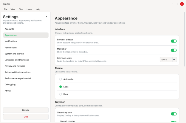
Task: Select the Automatic theme radio button
Action: tap(61, 79)
